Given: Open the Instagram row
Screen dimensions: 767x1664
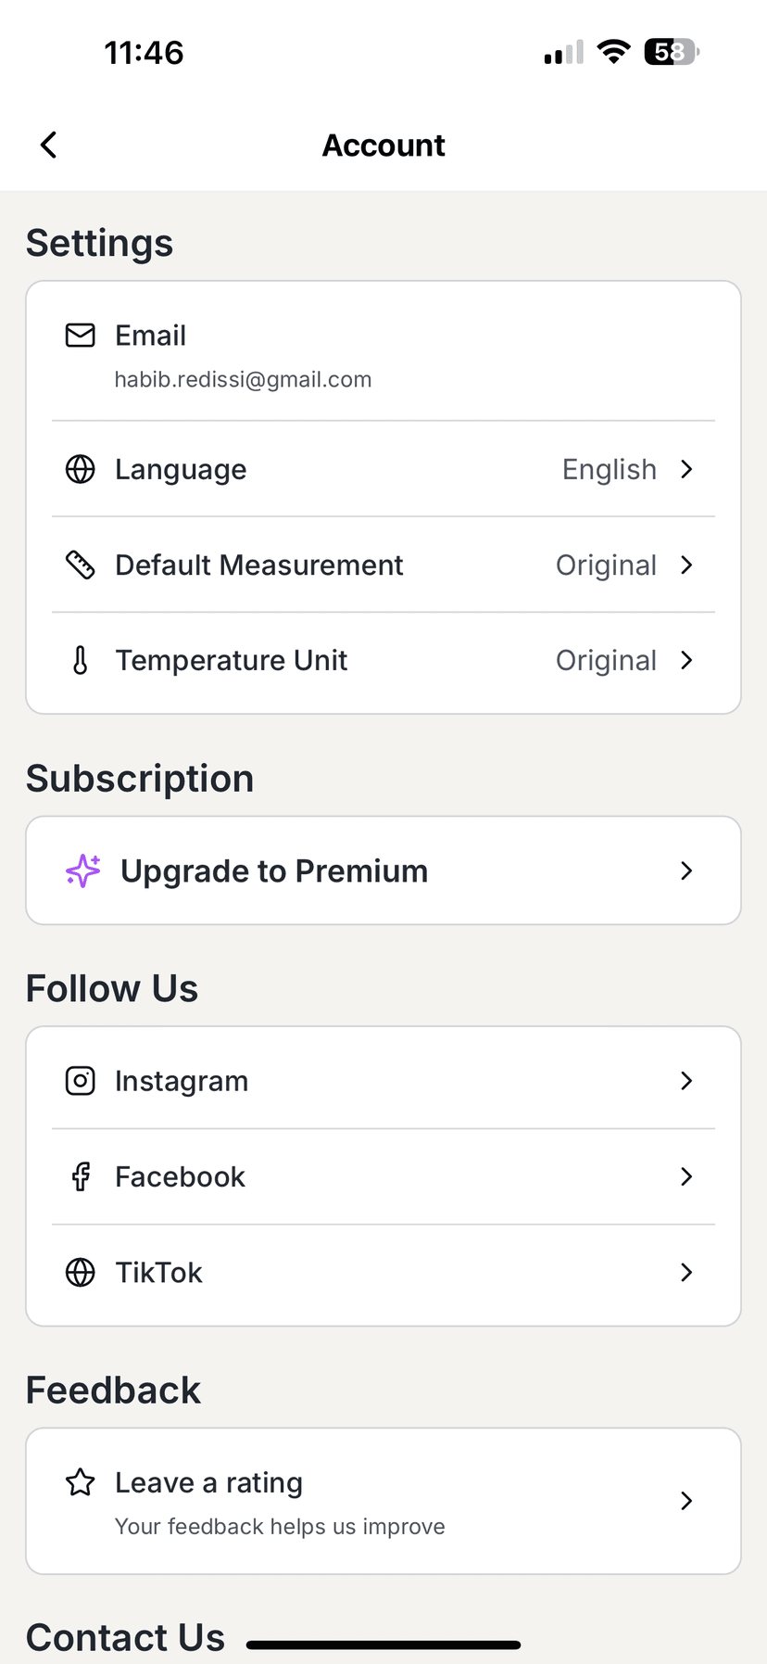Looking at the screenshot, I should (x=383, y=1081).
